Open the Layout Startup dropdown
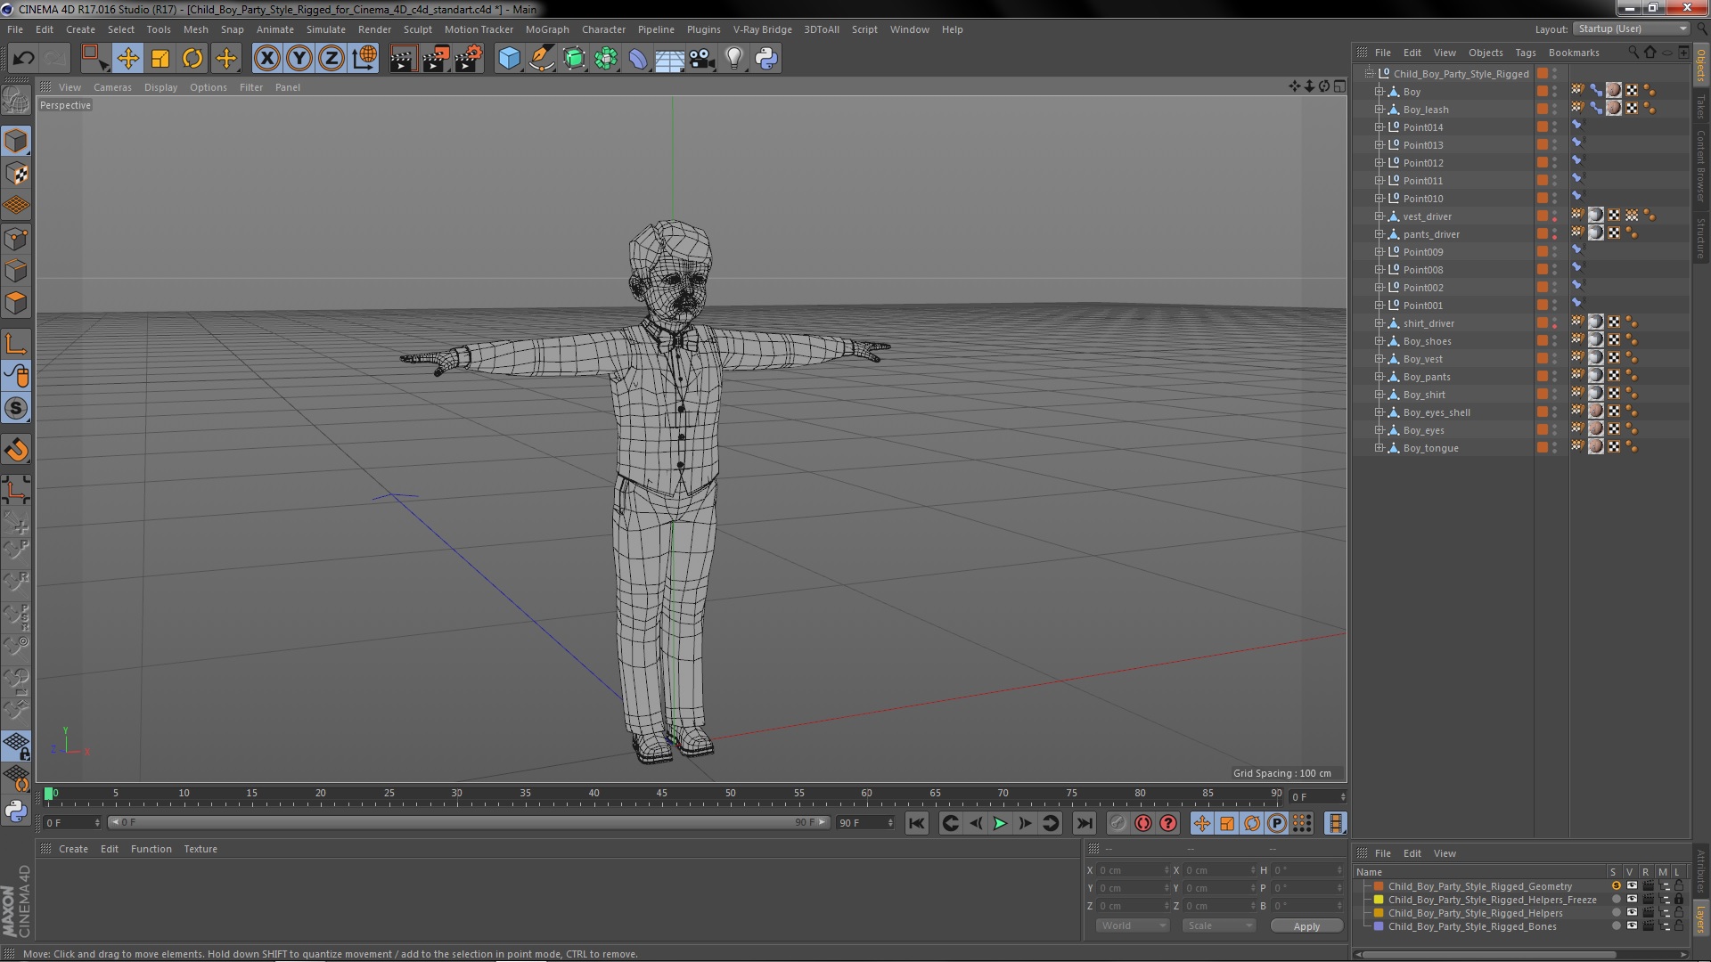This screenshot has height=962, width=1711. coord(1631,29)
